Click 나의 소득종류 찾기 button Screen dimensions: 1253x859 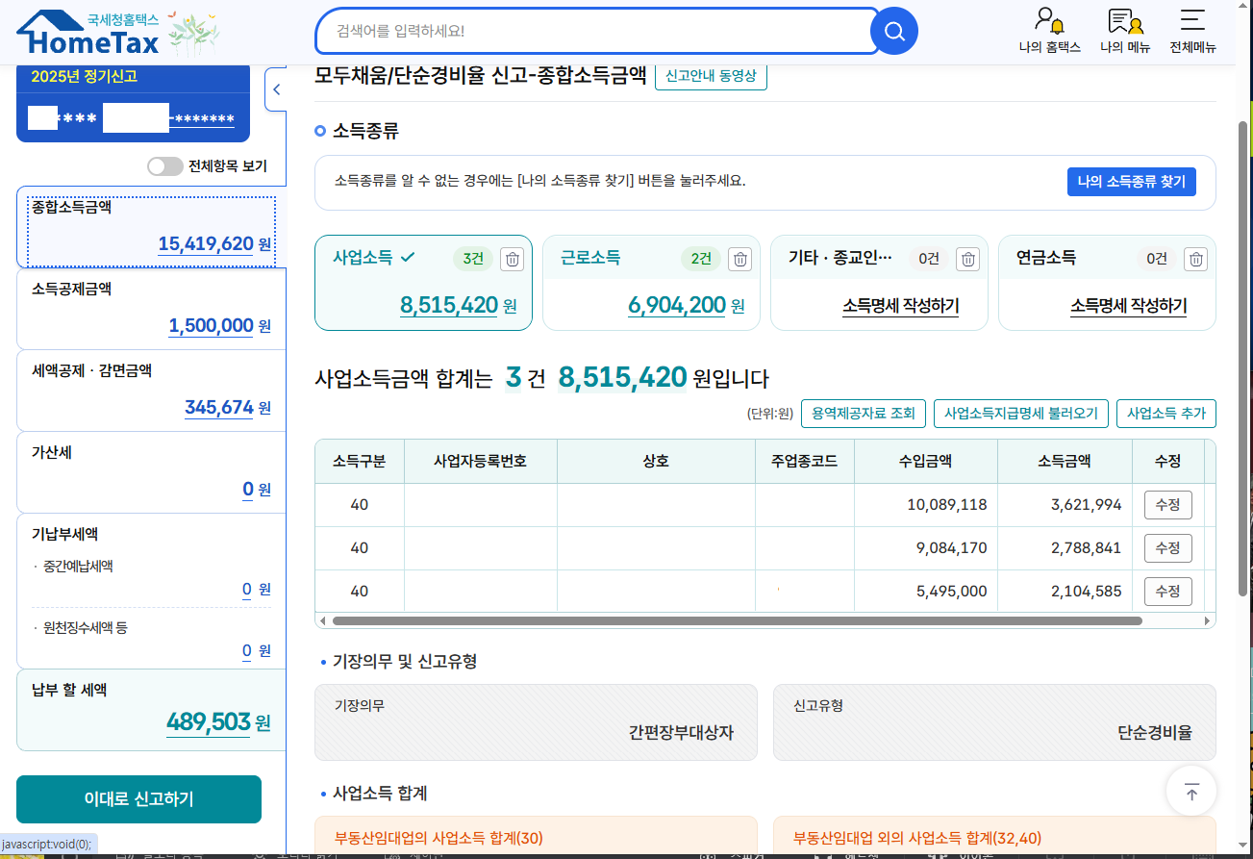[1131, 182]
